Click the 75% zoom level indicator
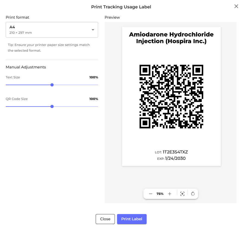 [160, 194]
